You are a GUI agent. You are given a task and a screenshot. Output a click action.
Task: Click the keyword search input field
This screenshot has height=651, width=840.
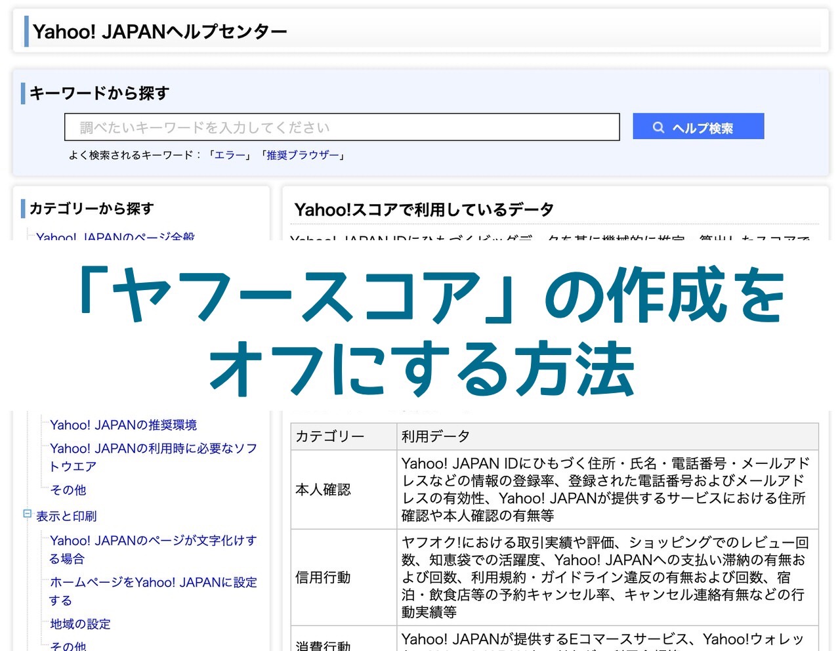pyautogui.click(x=342, y=127)
